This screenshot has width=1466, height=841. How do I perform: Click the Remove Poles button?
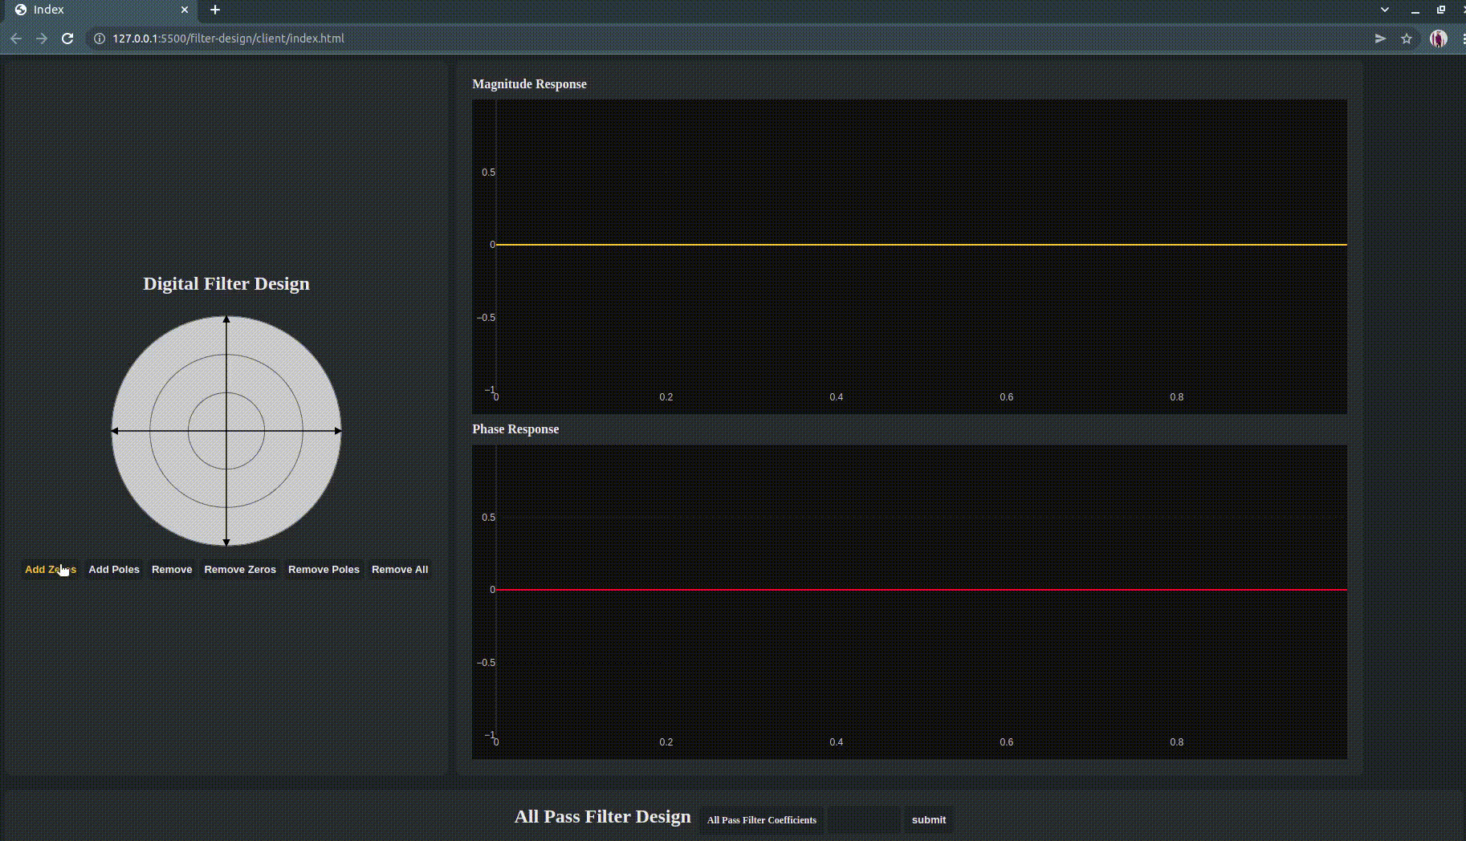[324, 570]
